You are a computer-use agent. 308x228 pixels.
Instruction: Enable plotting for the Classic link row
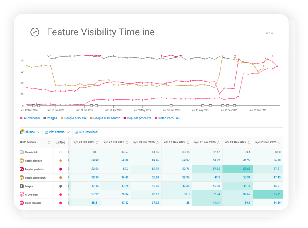coord(60,152)
